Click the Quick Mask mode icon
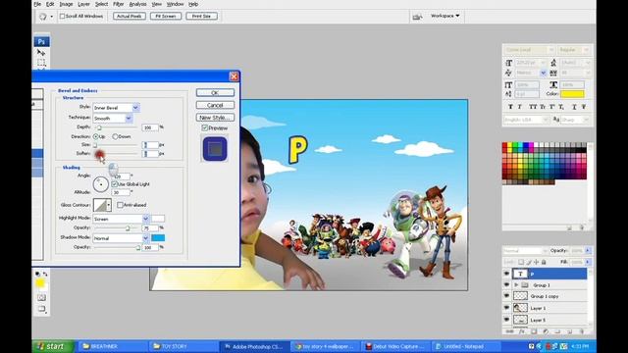The width and height of the screenshot is (628, 353). tap(41, 297)
